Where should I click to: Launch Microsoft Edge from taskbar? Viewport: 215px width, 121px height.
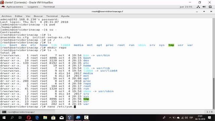(x=37, y=118)
